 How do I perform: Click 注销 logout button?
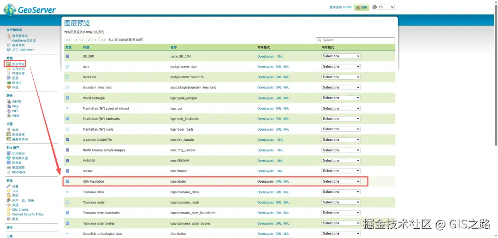[362, 7]
